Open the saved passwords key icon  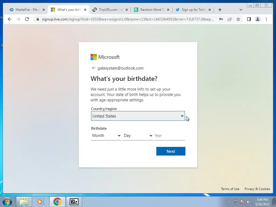tap(221, 19)
